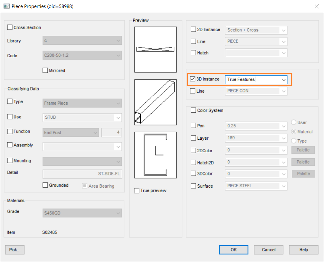
Task: Enable the Cross Section checkbox
Action: pos(10,28)
